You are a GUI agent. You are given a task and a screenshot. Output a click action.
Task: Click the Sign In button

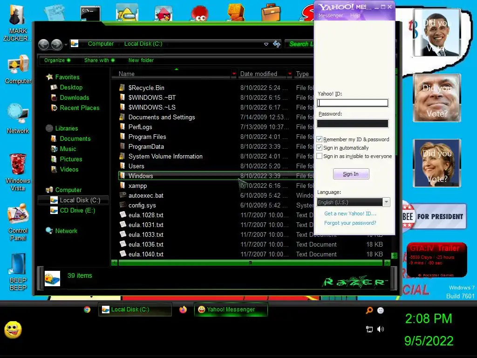[x=351, y=174]
